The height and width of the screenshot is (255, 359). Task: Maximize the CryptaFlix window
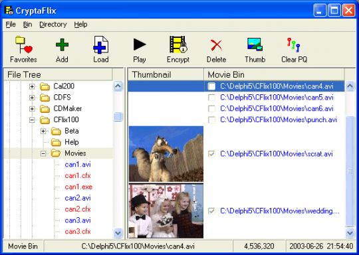coord(334,11)
